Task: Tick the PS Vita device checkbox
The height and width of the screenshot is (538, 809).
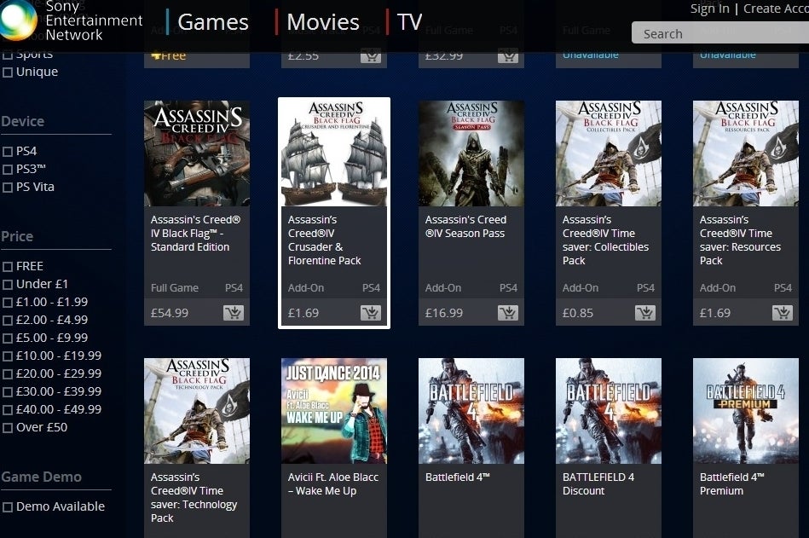Action: [x=8, y=188]
